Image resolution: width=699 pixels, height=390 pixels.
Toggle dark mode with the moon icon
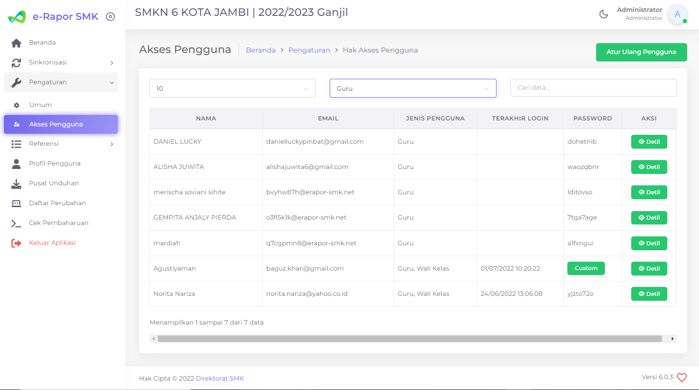(603, 14)
